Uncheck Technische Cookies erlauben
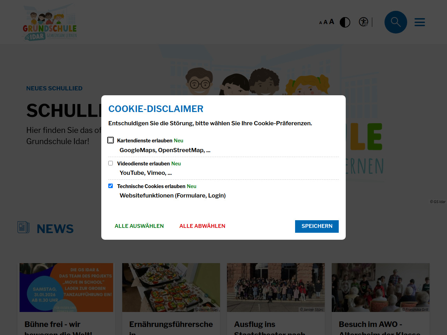Viewport: 447px width, 335px height. (111, 186)
